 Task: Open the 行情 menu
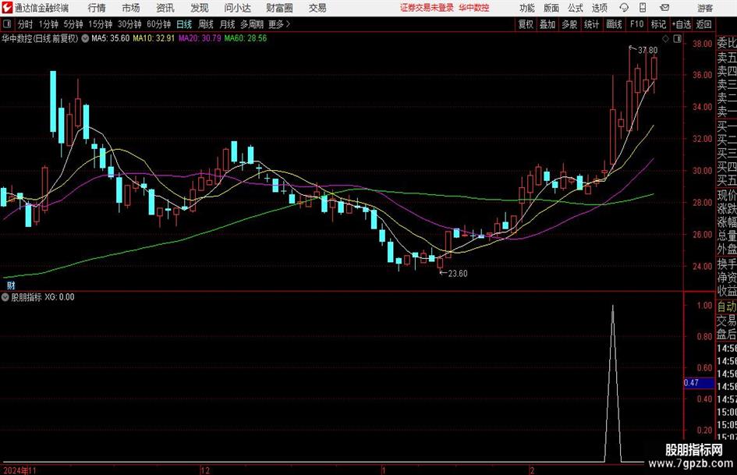click(x=97, y=8)
